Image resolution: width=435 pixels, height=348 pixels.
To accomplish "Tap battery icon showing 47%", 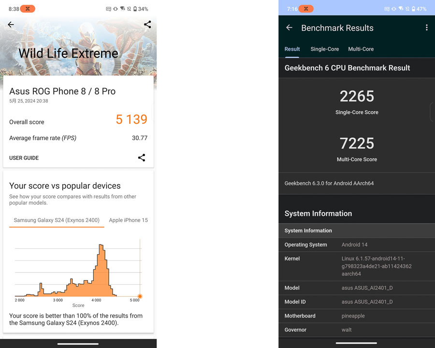I will [413, 9].
